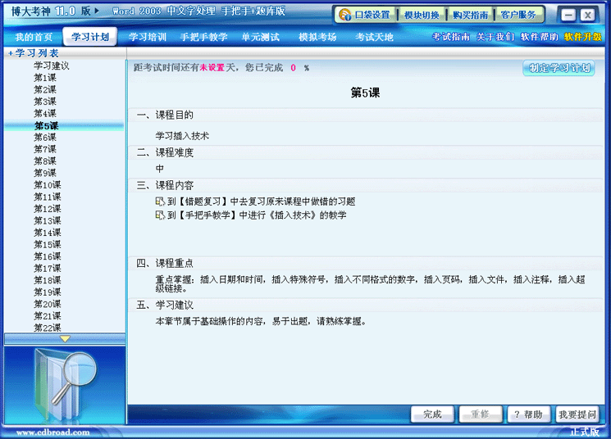Collapse the 学习列表 tree header
The width and height of the screenshot is (611, 439).
coord(10,53)
